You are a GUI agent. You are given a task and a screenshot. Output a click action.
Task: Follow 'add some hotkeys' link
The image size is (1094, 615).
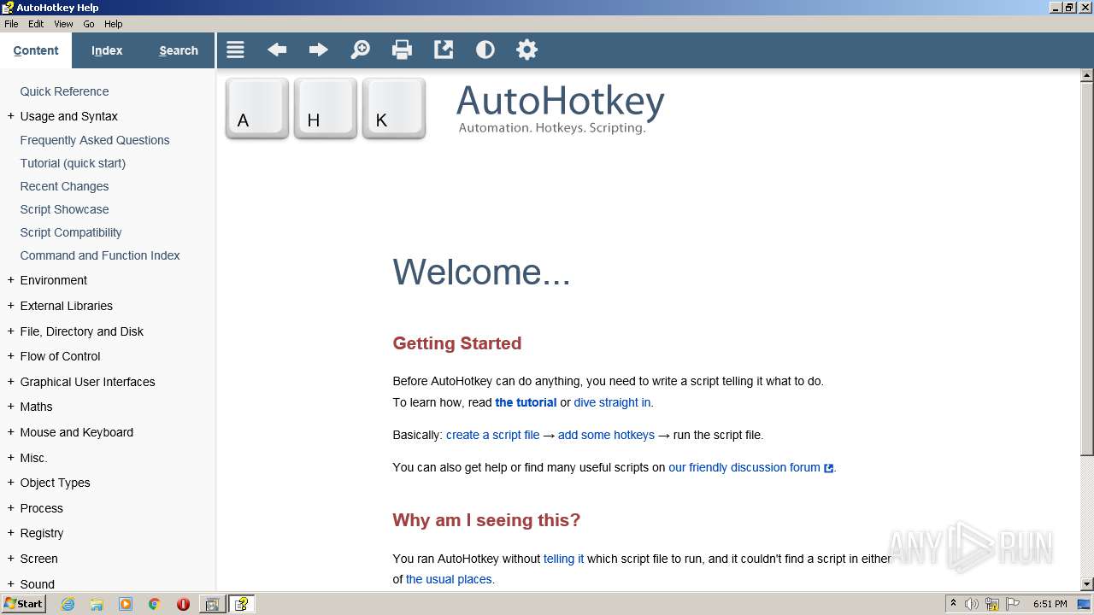(x=606, y=435)
